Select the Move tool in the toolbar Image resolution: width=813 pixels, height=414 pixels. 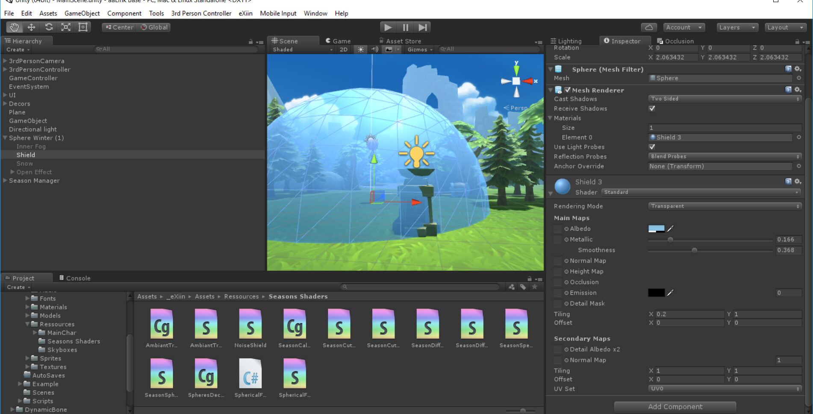(31, 27)
